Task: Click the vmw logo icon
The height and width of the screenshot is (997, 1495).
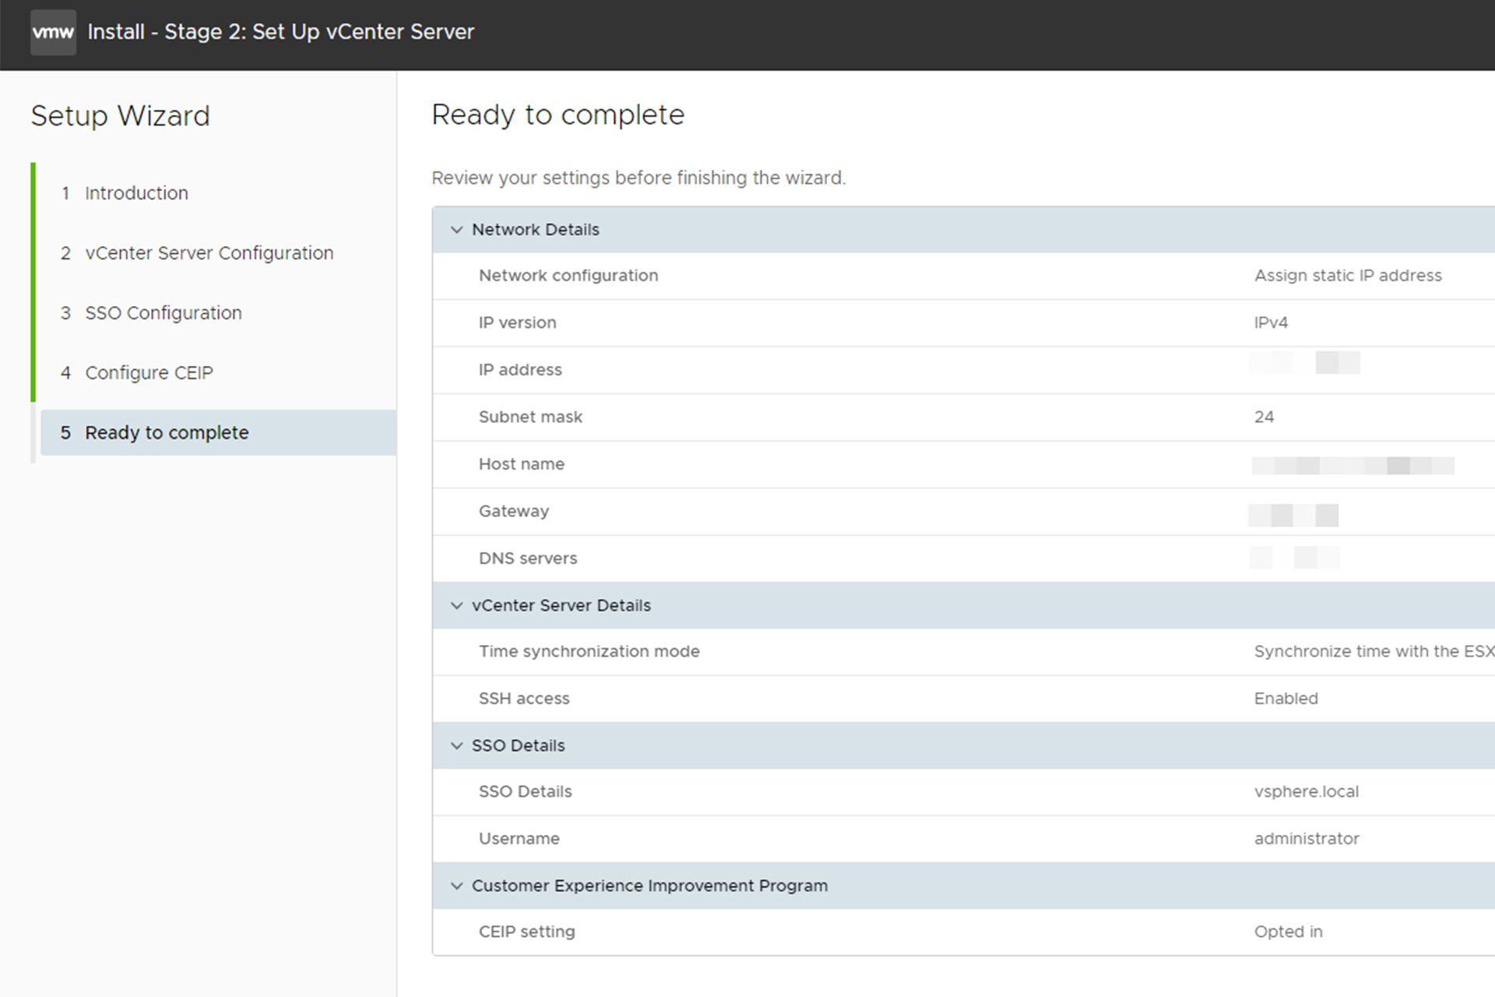Action: (53, 32)
